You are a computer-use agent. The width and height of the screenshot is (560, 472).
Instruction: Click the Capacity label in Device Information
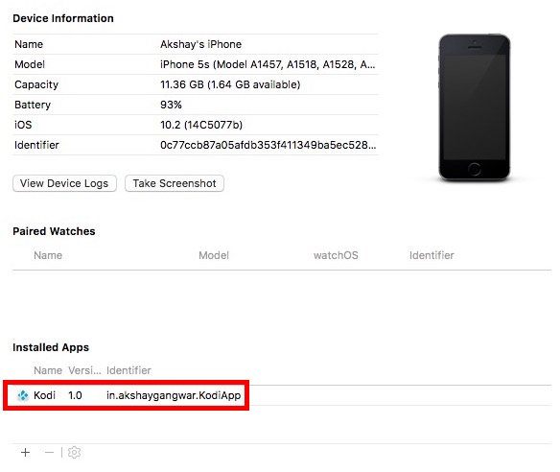36,84
